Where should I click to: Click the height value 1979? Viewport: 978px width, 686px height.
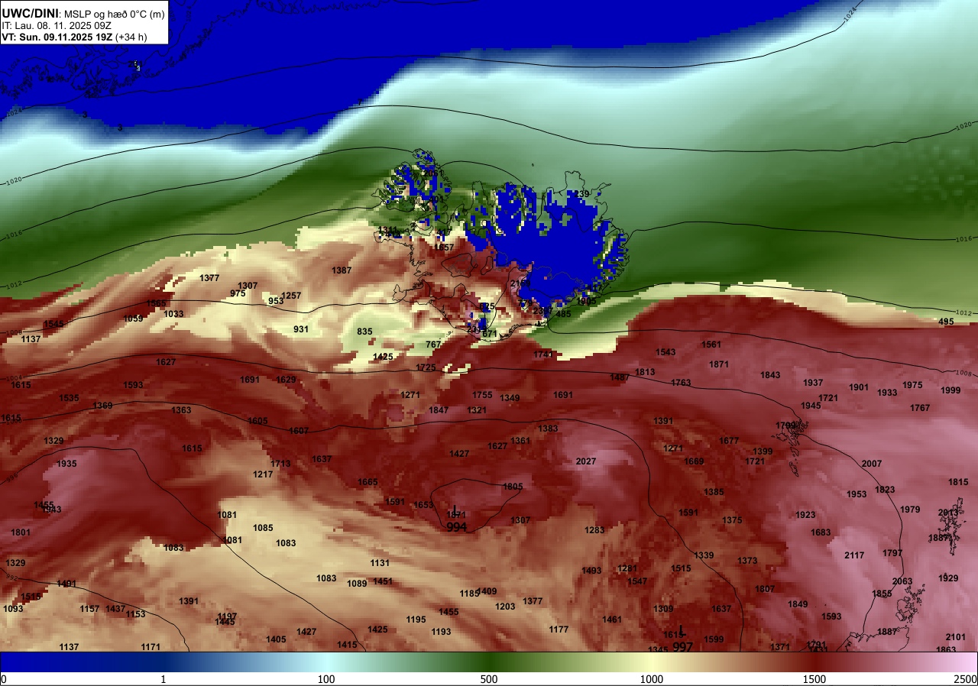910,510
